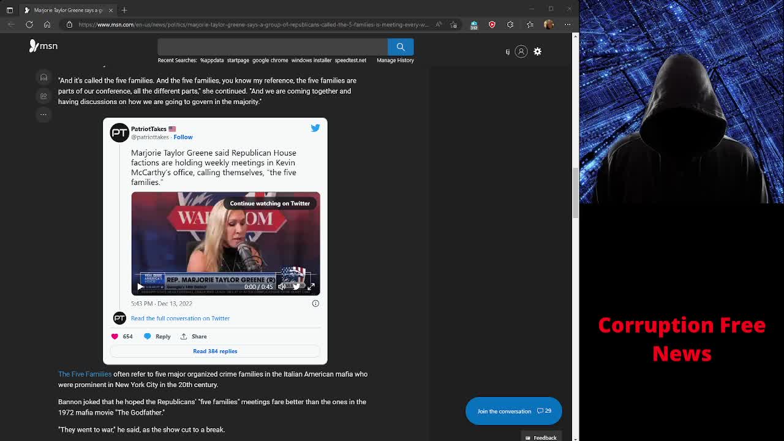Open the browser tab actions menu icon

click(10, 10)
